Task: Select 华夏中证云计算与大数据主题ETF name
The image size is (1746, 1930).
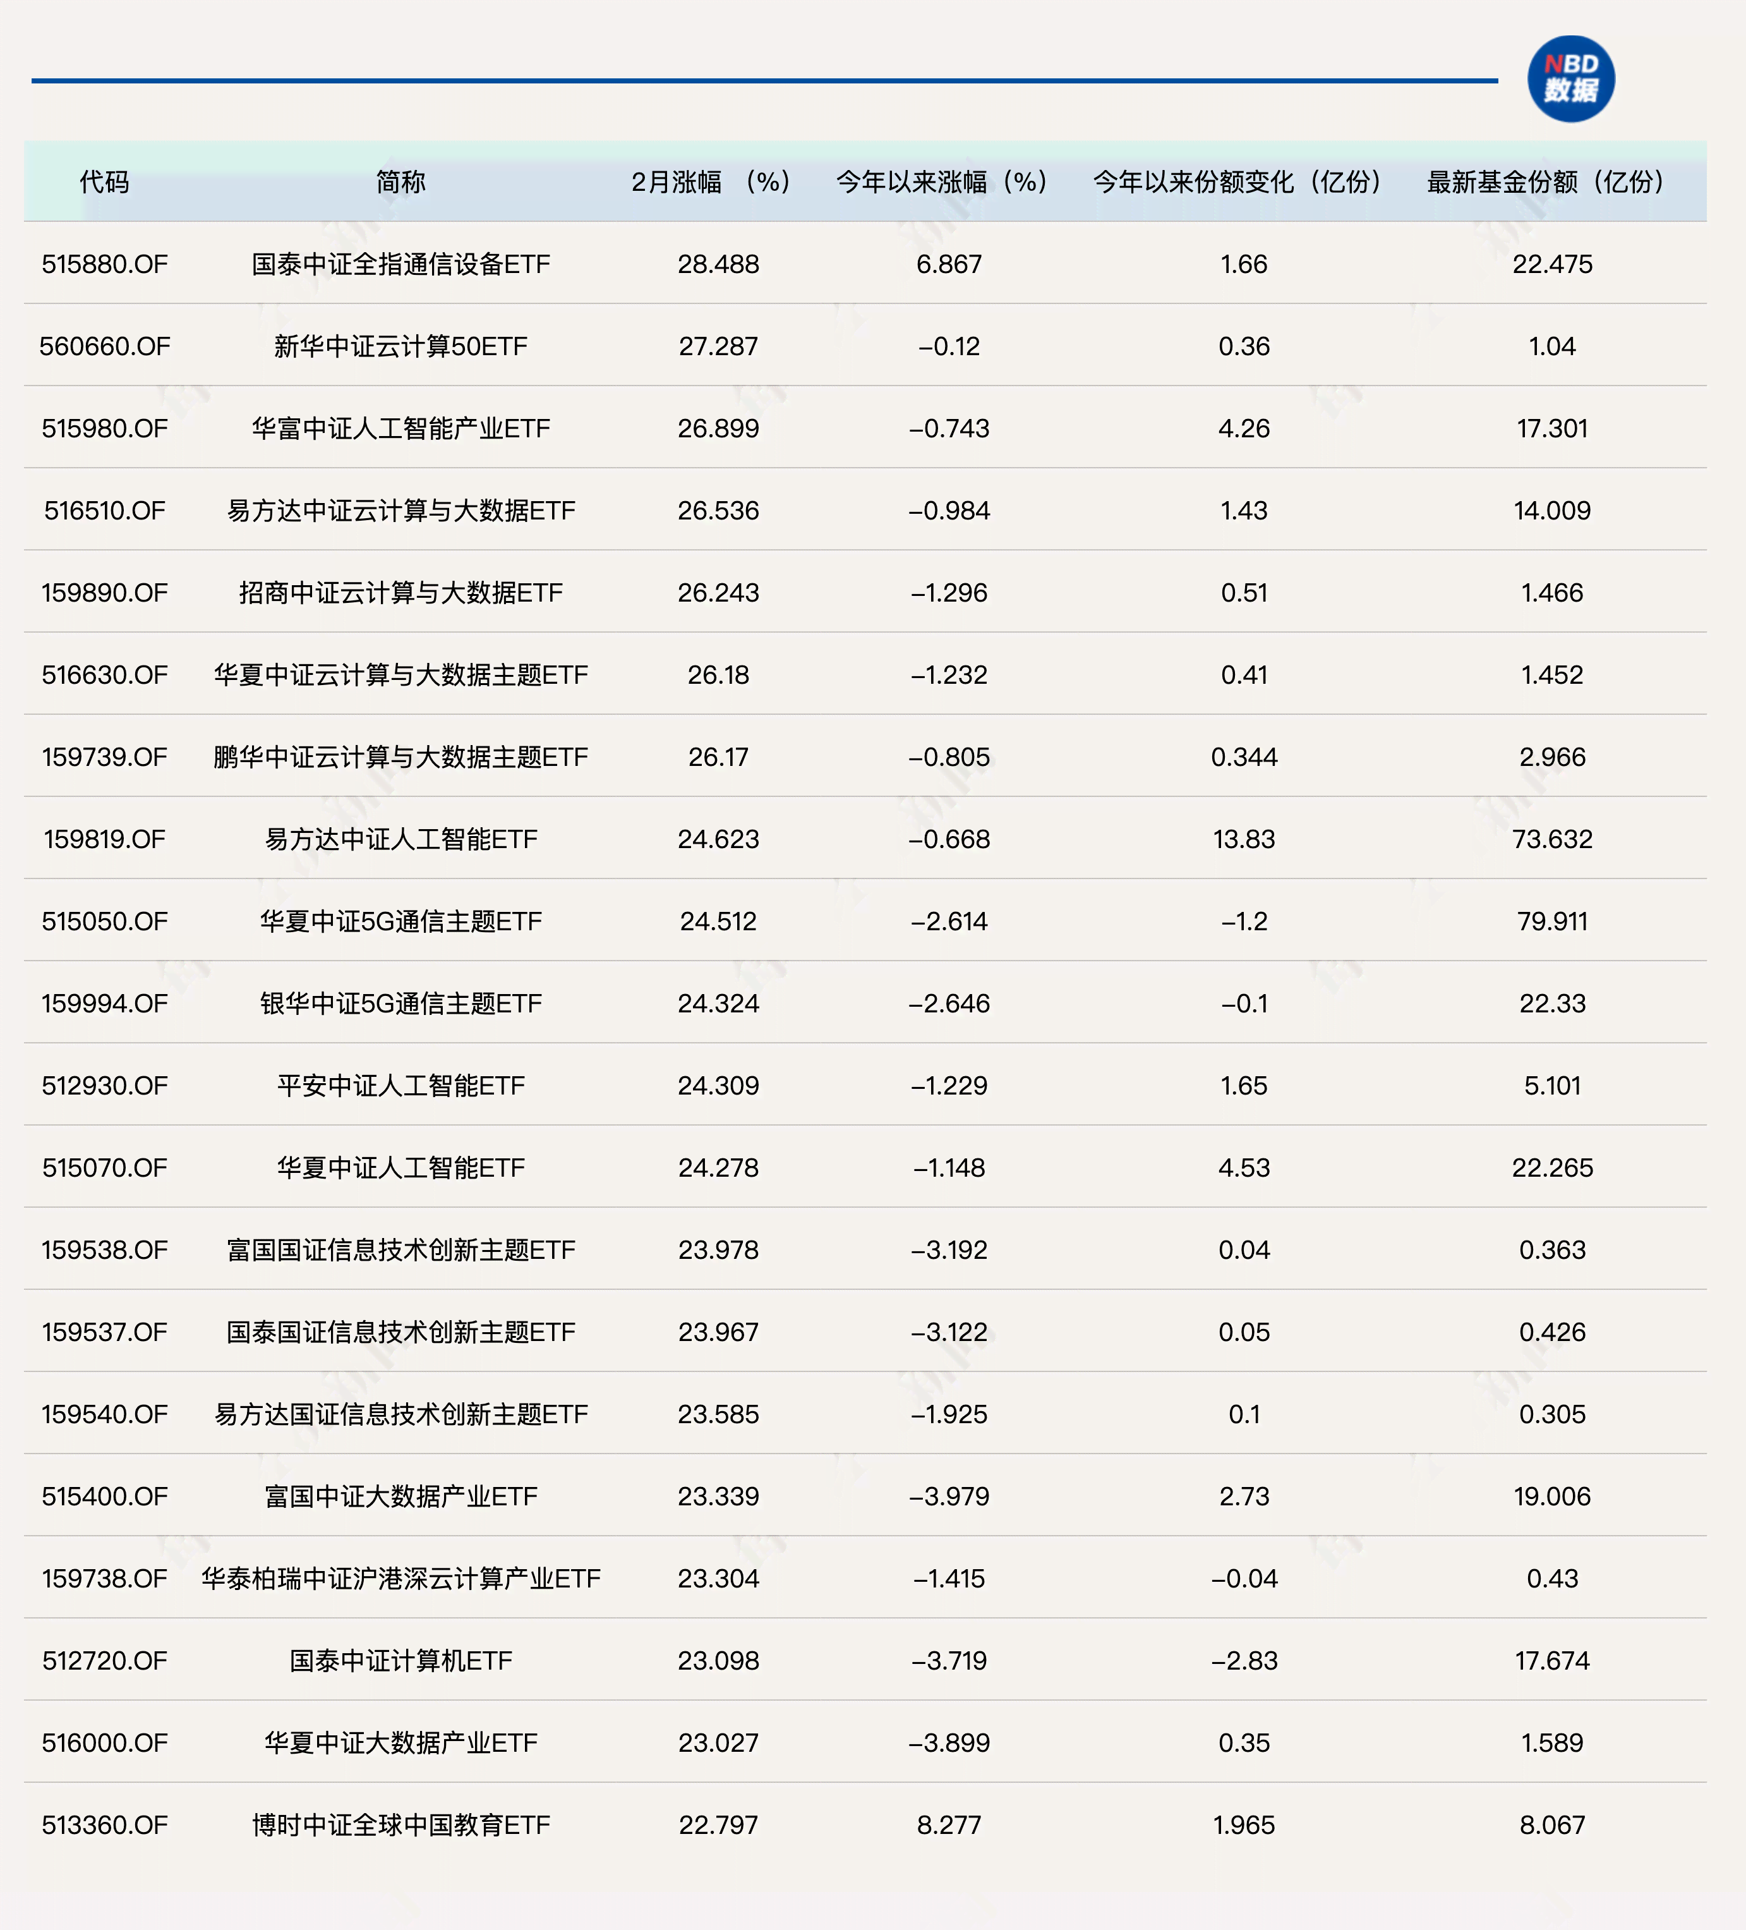Action: tap(401, 675)
